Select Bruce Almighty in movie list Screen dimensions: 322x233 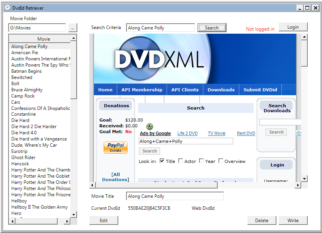click(40, 90)
